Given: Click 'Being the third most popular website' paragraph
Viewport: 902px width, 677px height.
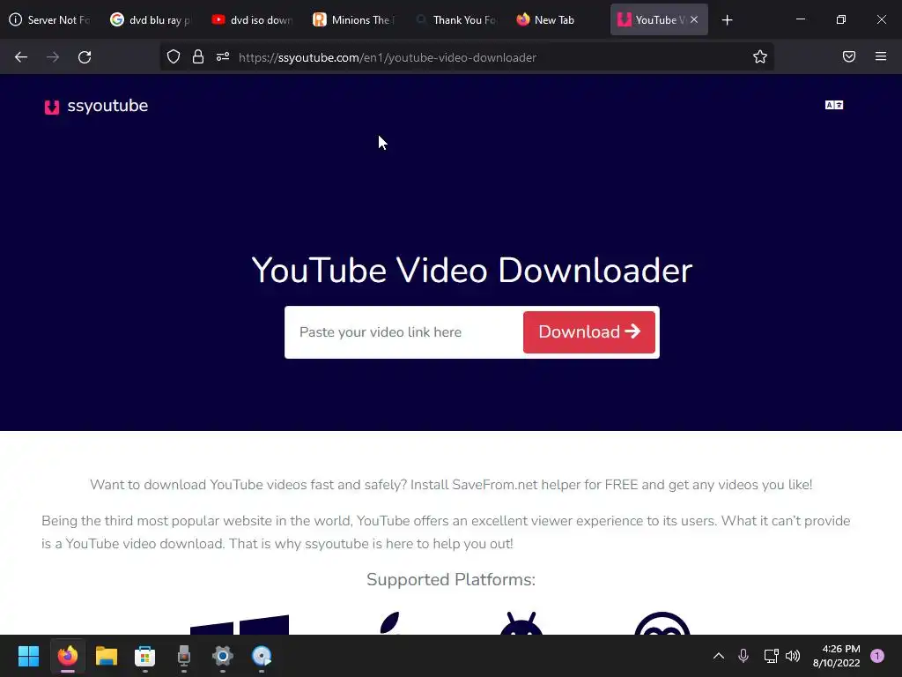Looking at the screenshot, I should [x=446, y=532].
